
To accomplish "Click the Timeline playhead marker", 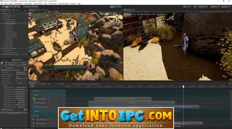I will tap(184, 86).
